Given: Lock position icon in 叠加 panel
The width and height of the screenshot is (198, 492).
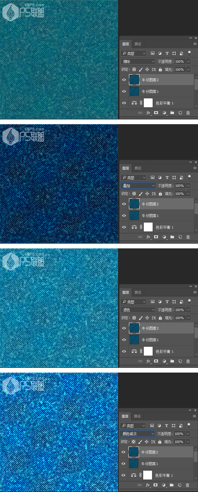Looking at the screenshot, I should pyautogui.click(x=147, y=194).
